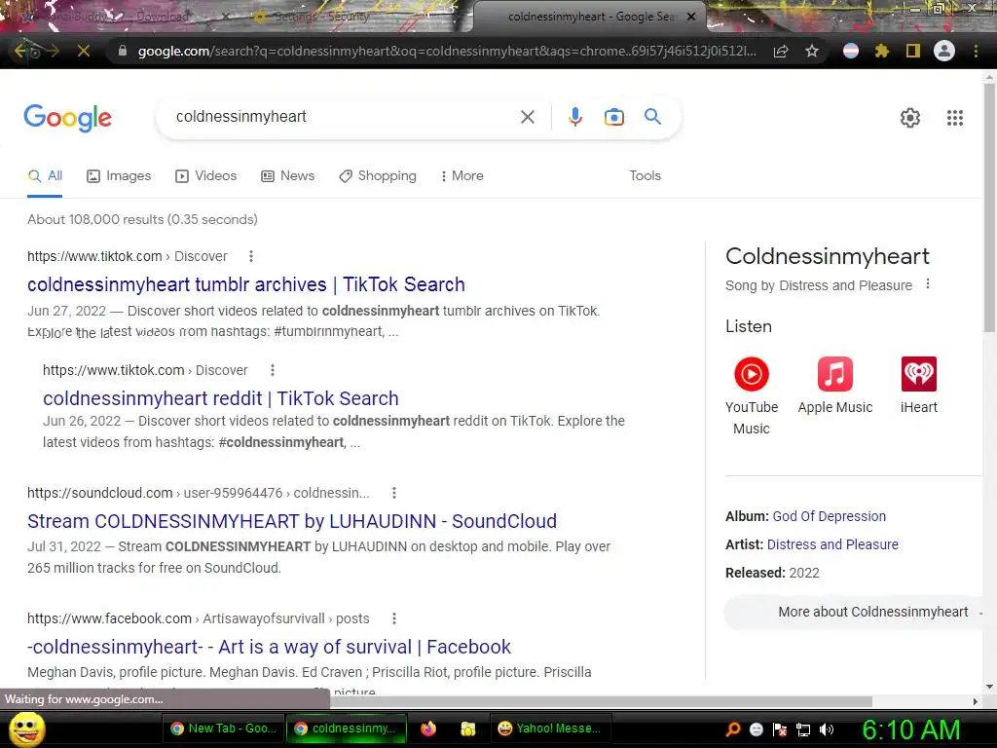Open Tools for search filtering
Image resolution: width=997 pixels, height=748 pixels.
click(x=645, y=175)
